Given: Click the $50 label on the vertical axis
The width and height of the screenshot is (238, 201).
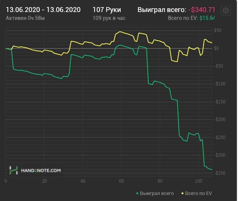Looking at the screenshot, I should 217,30.
